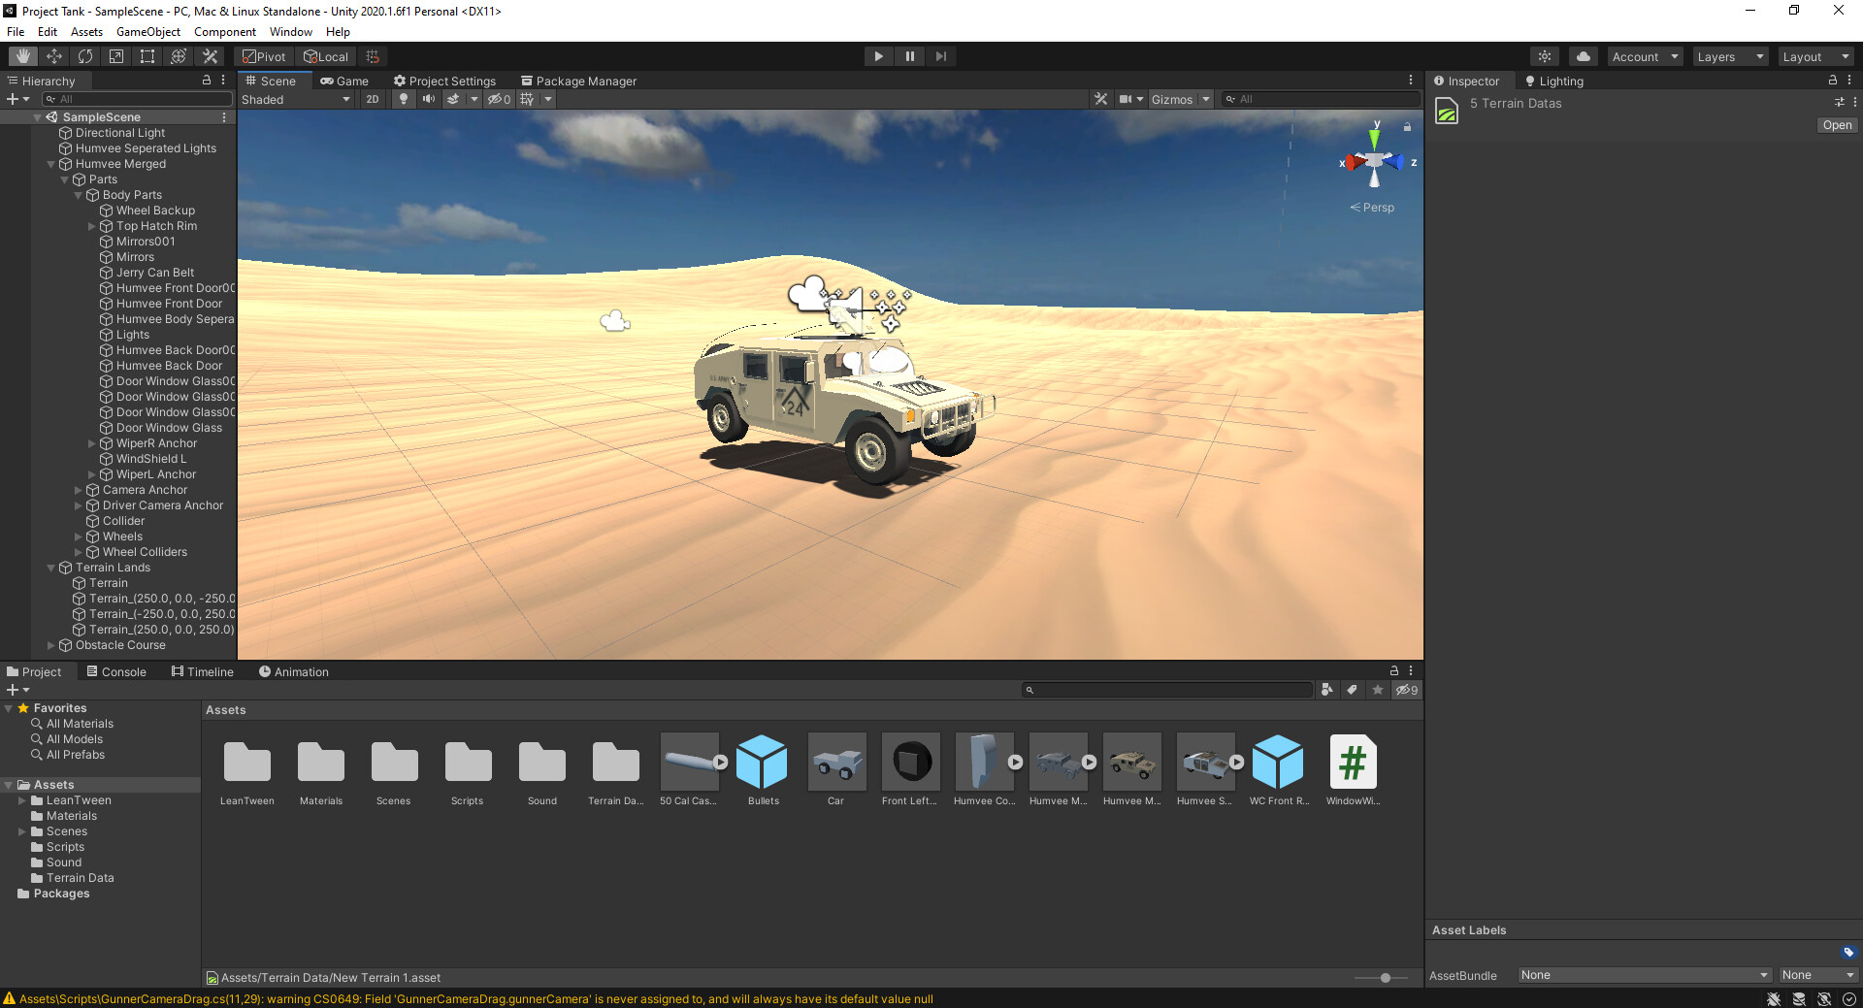Viewport: 1863px width, 1008px height.
Task: Open the GameObject menu
Action: point(147,31)
